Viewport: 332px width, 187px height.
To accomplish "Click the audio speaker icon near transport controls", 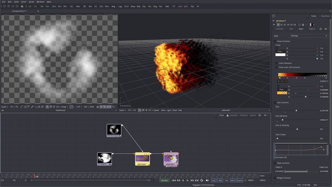I will tap(207, 180).
